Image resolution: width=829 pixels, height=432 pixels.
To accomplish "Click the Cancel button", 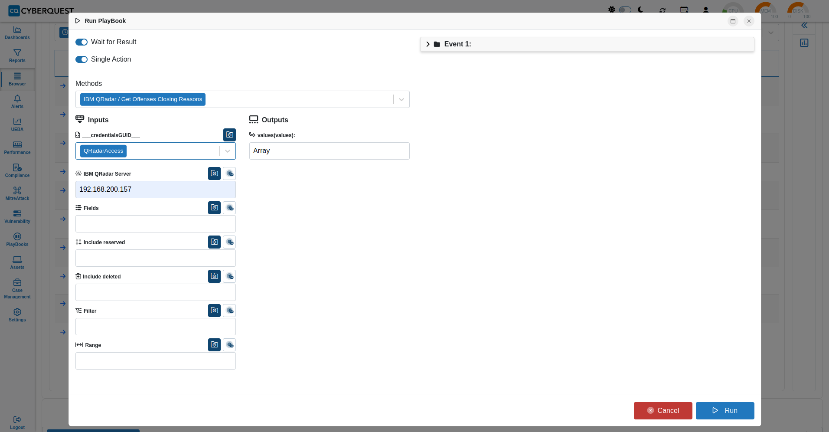I will click(663, 411).
